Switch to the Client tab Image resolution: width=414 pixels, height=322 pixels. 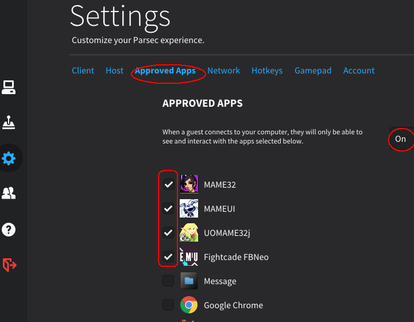point(83,71)
